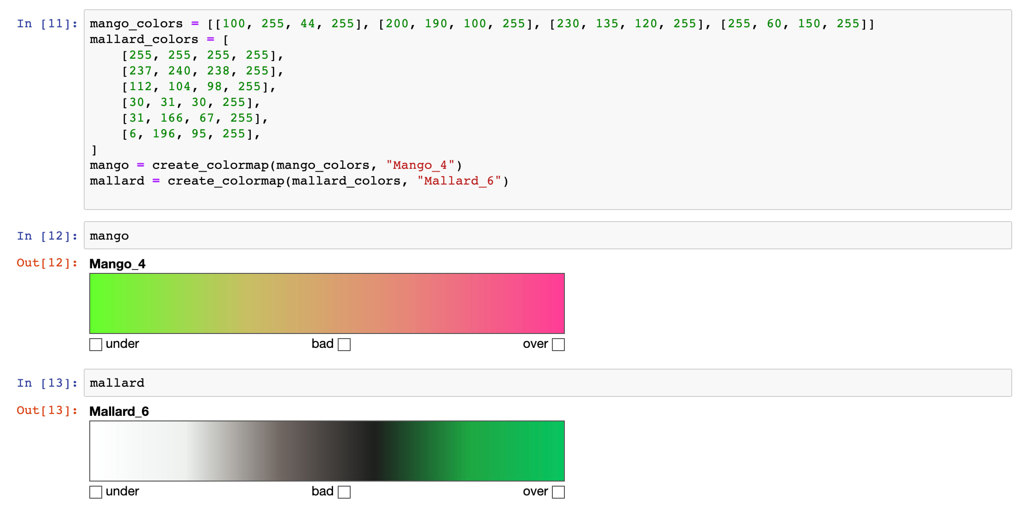Check the bad box below Mallard_6
The image size is (1027, 519).
344,492
